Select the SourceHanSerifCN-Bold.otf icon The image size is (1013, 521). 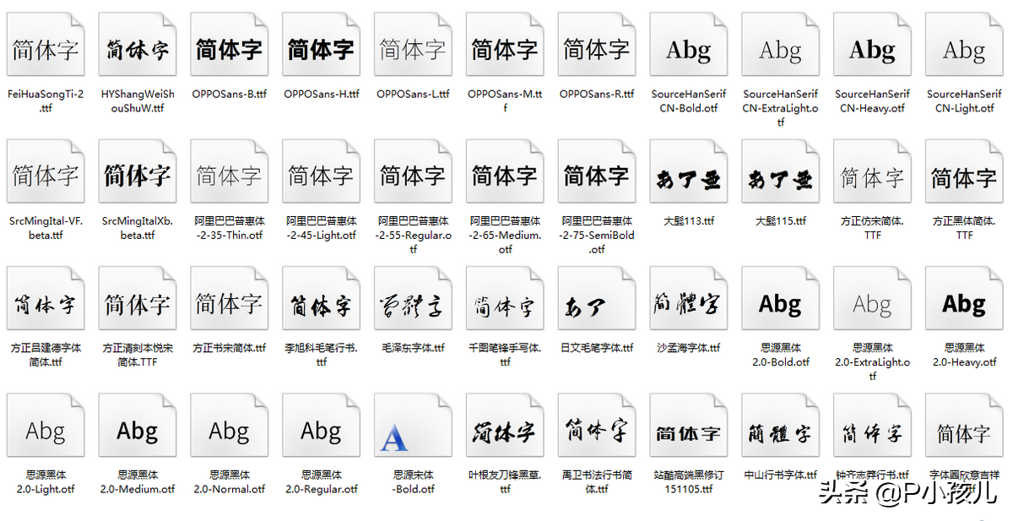(x=689, y=45)
